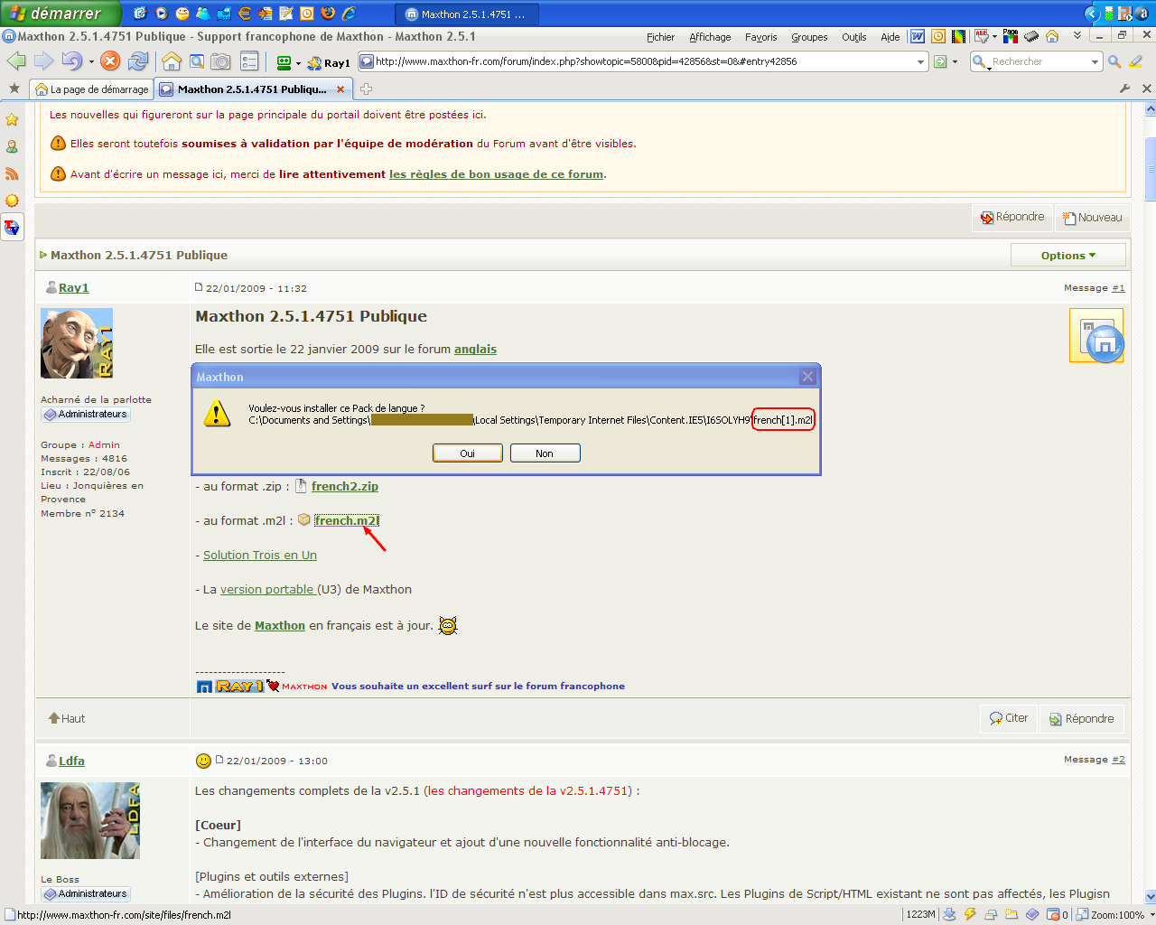Go back with the green Back arrow
Viewport: 1156px width, 925px height.
tap(16, 61)
